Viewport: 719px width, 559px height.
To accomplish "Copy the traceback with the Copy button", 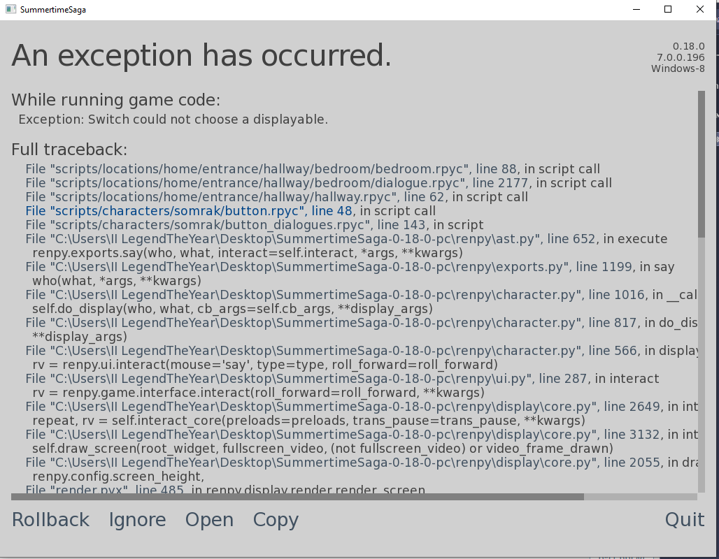I will [276, 520].
